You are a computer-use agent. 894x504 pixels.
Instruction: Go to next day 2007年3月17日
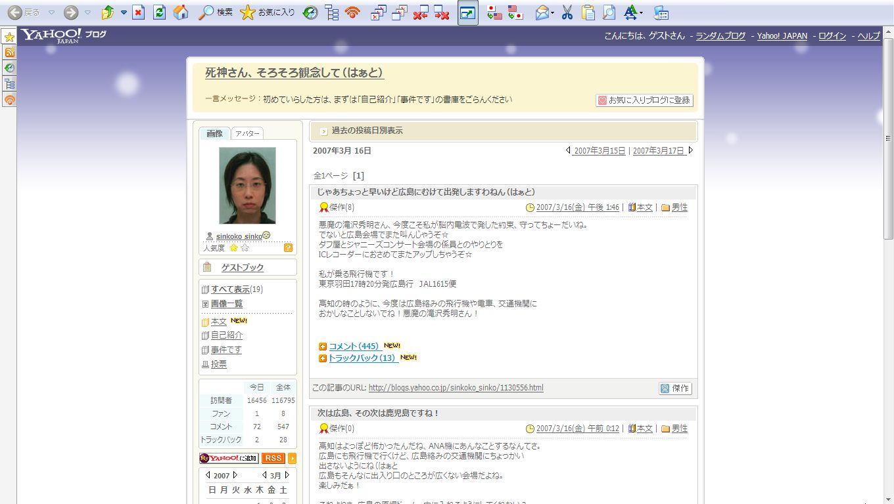click(659, 151)
